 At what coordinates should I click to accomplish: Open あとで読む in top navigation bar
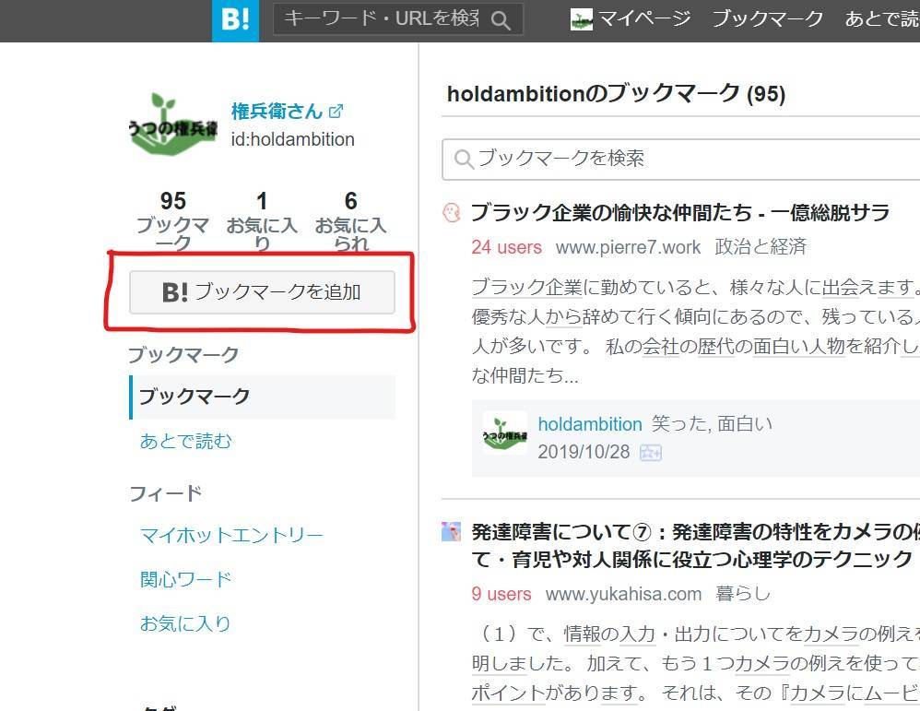click(882, 19)
